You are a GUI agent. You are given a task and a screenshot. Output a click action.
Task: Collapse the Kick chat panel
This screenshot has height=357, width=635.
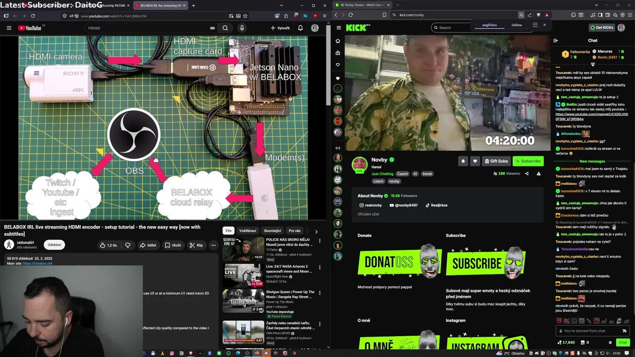click(x=555, y=41)
